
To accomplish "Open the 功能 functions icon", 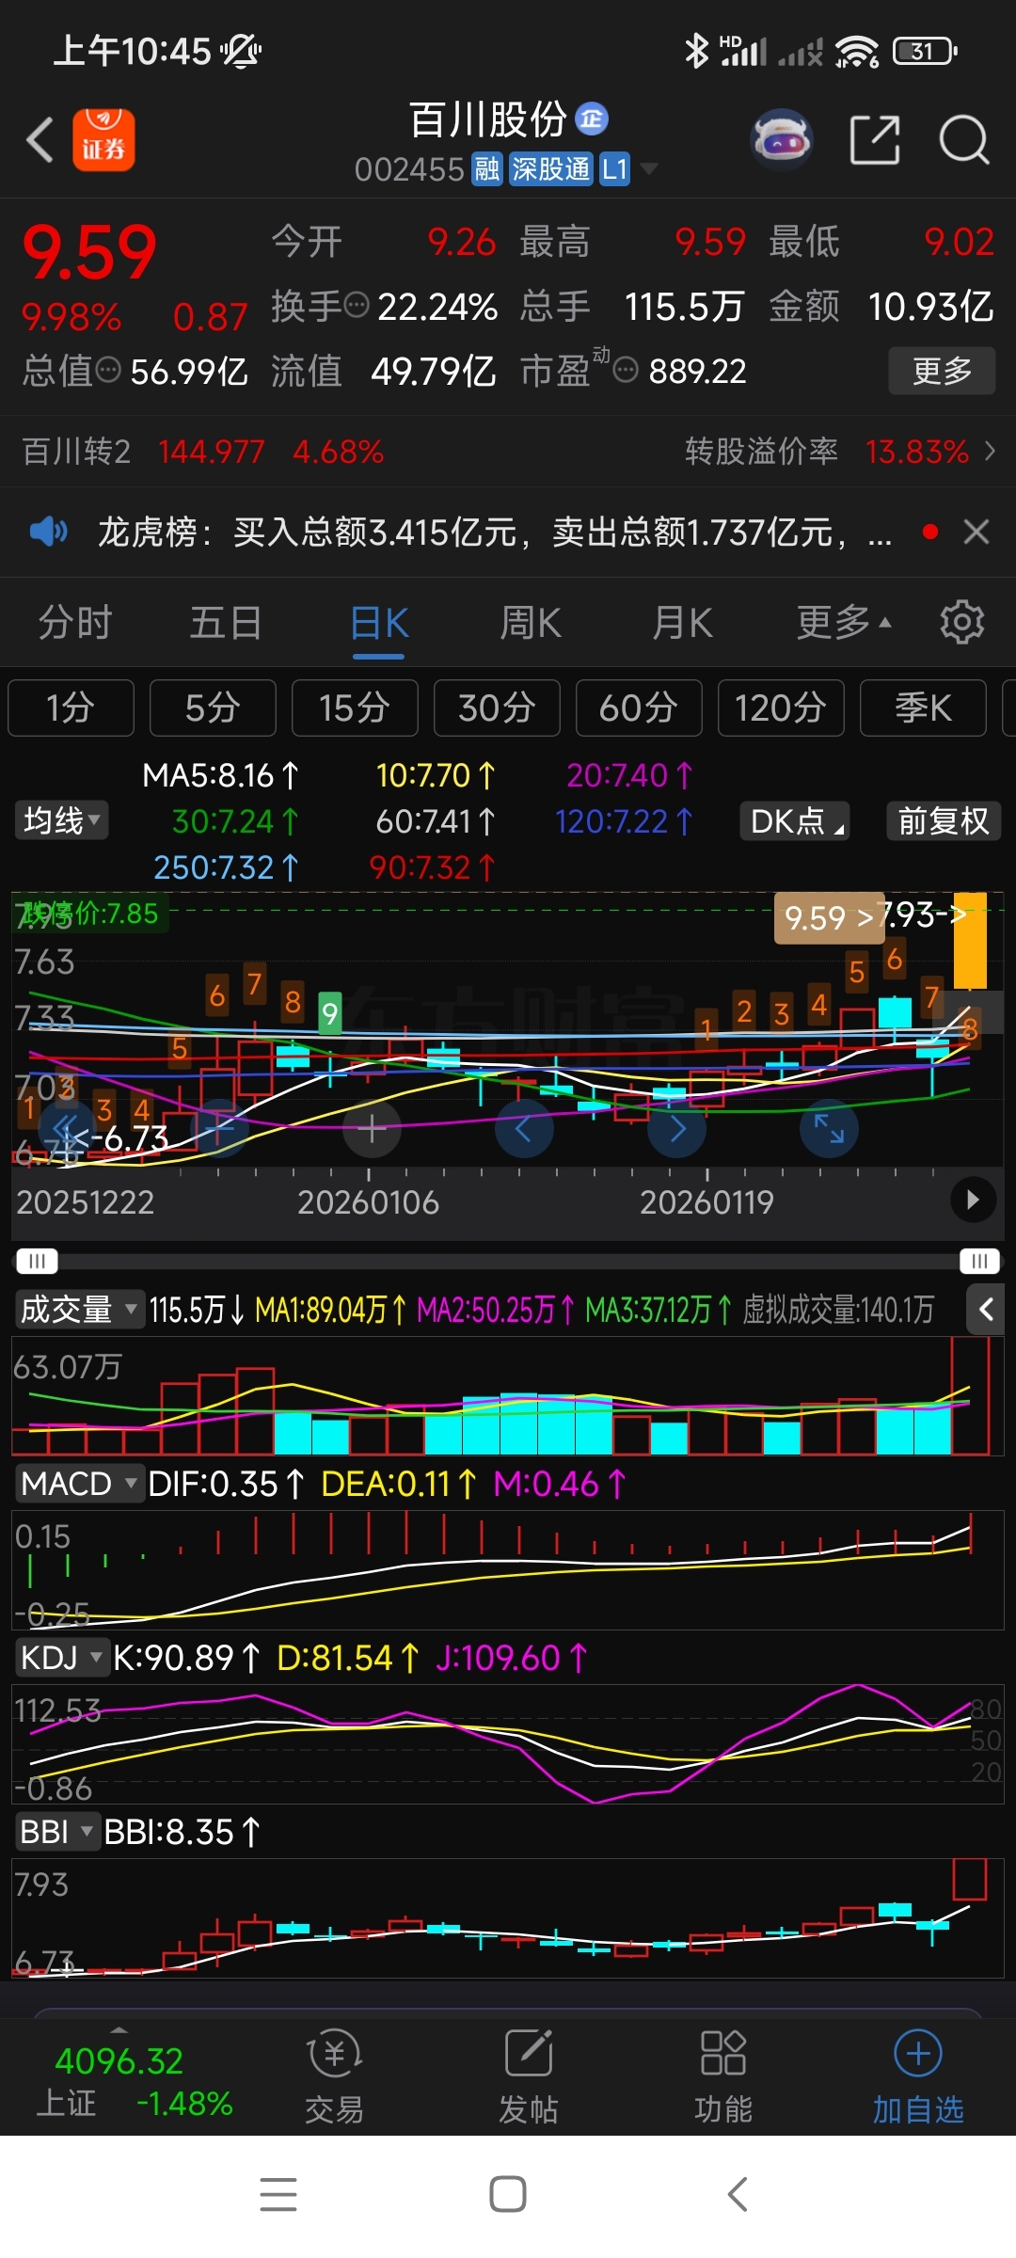I will point(723,2077).
